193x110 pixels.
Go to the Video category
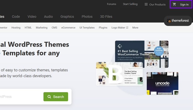point(32,17)
